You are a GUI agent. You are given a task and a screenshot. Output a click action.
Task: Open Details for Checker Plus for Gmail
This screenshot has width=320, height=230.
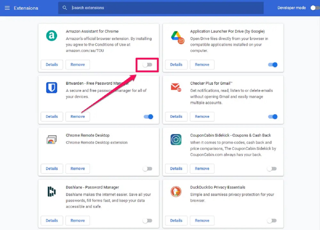[176, 117]
